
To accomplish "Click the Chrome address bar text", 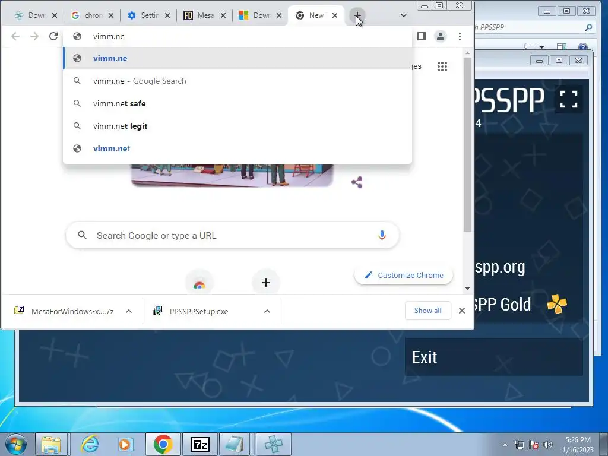I will coord(109,36).
